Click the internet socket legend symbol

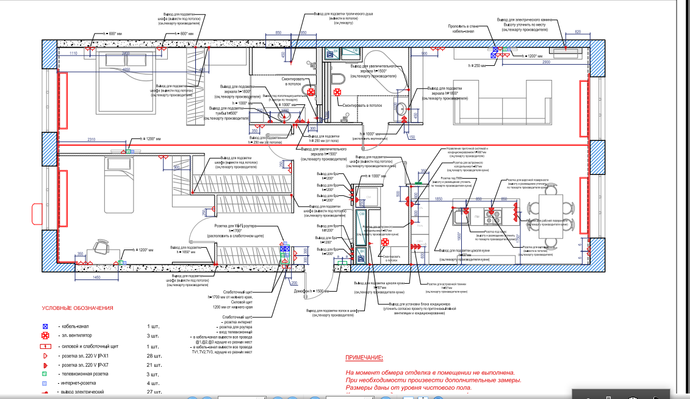point(45,383)
